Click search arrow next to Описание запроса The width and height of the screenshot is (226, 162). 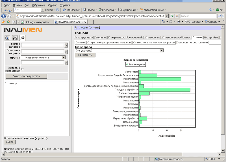(x=66, y=52)
